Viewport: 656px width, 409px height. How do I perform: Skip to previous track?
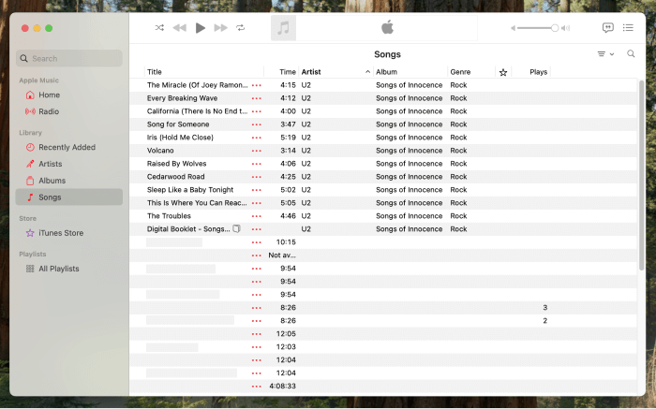[180, 28]
